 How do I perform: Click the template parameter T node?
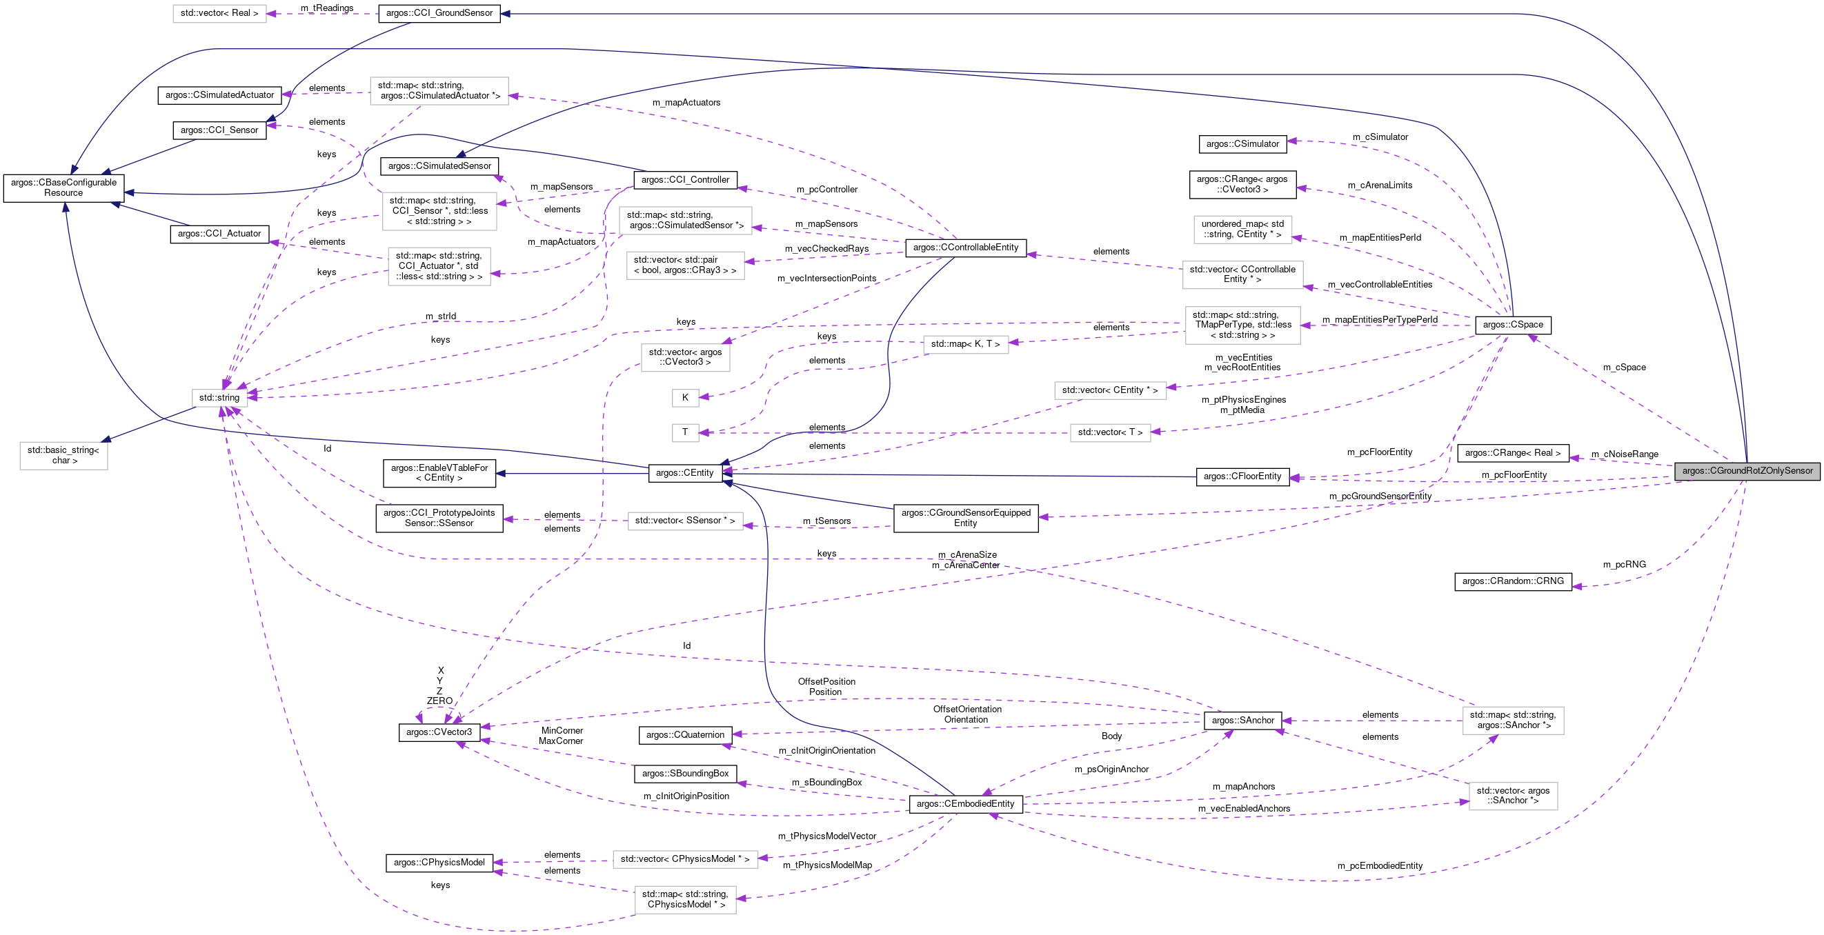tap(686, 432)
